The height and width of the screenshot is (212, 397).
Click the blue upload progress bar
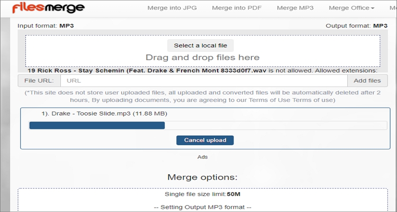click(x=97, y=125)
